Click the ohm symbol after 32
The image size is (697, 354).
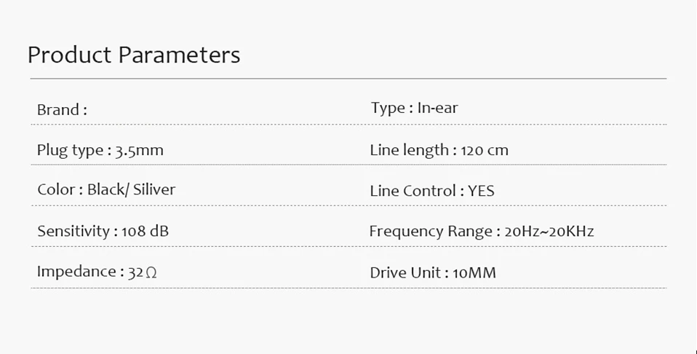151,272
